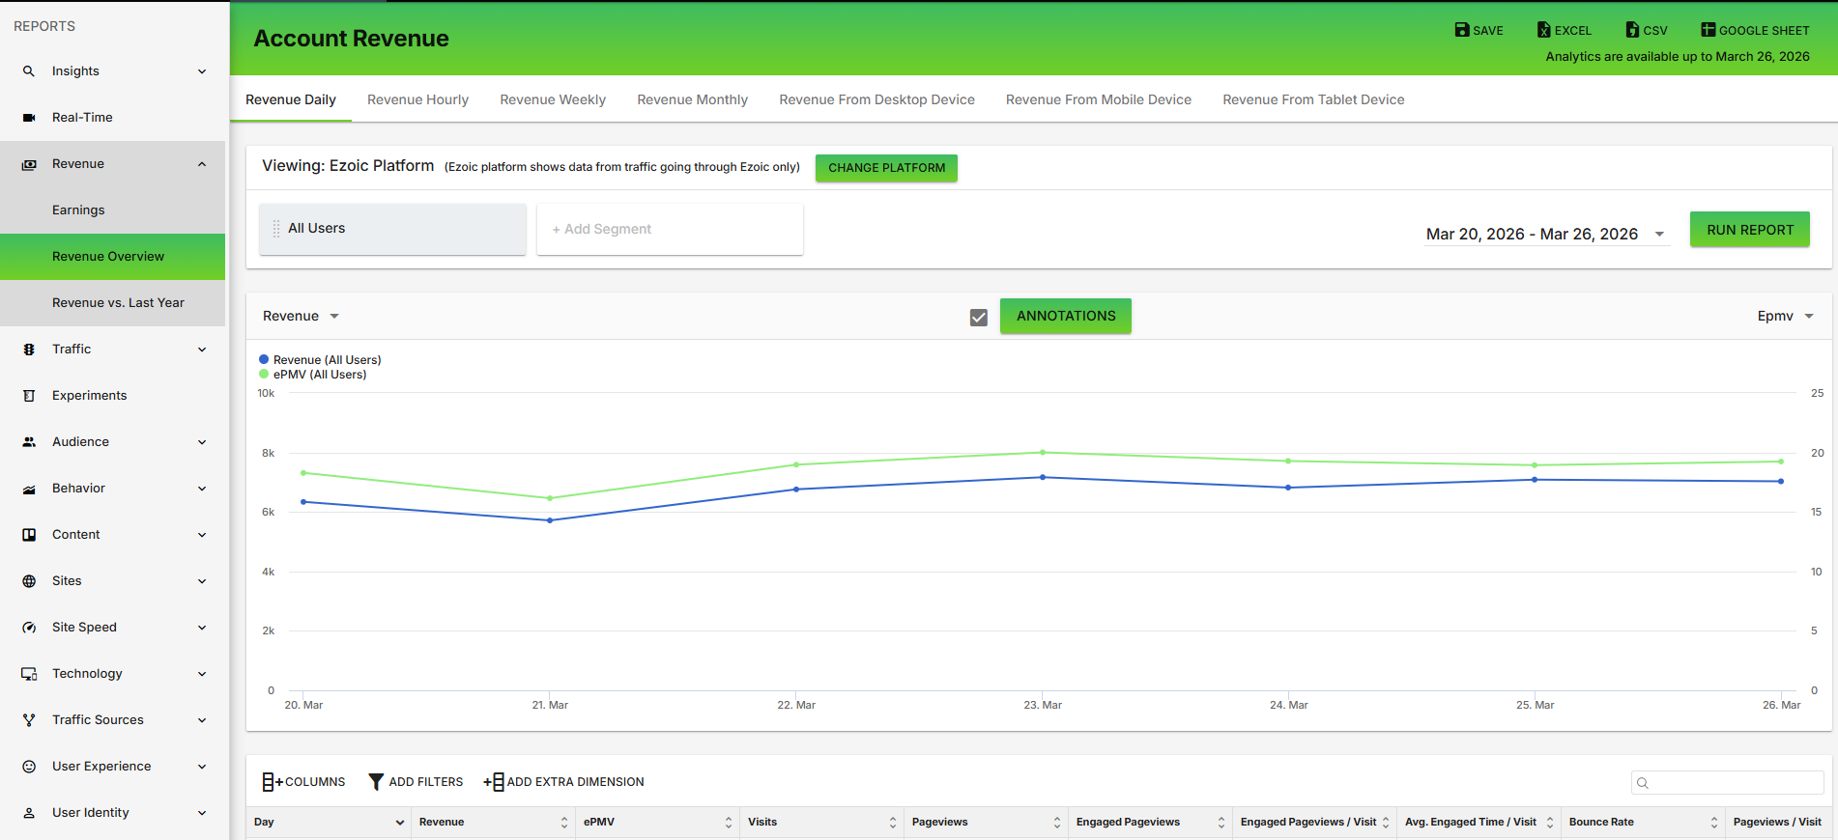The width and height of the screenshot is (1838, 840).
Task: Expand the Traffic menu chevron
Action: pyautogui.click(x=202, y=350)
